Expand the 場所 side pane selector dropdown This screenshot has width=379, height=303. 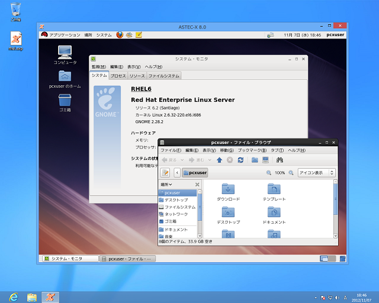(166, 185)
